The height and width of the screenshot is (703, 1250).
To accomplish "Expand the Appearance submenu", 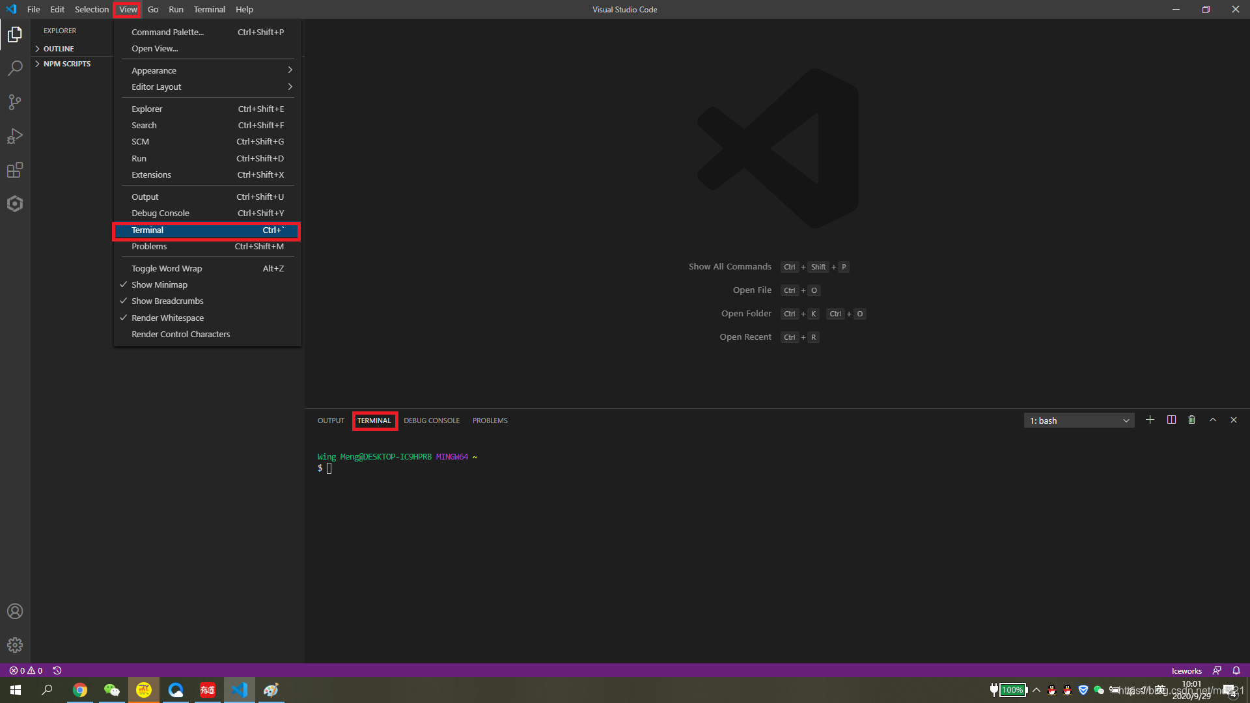I will [154, 70].
